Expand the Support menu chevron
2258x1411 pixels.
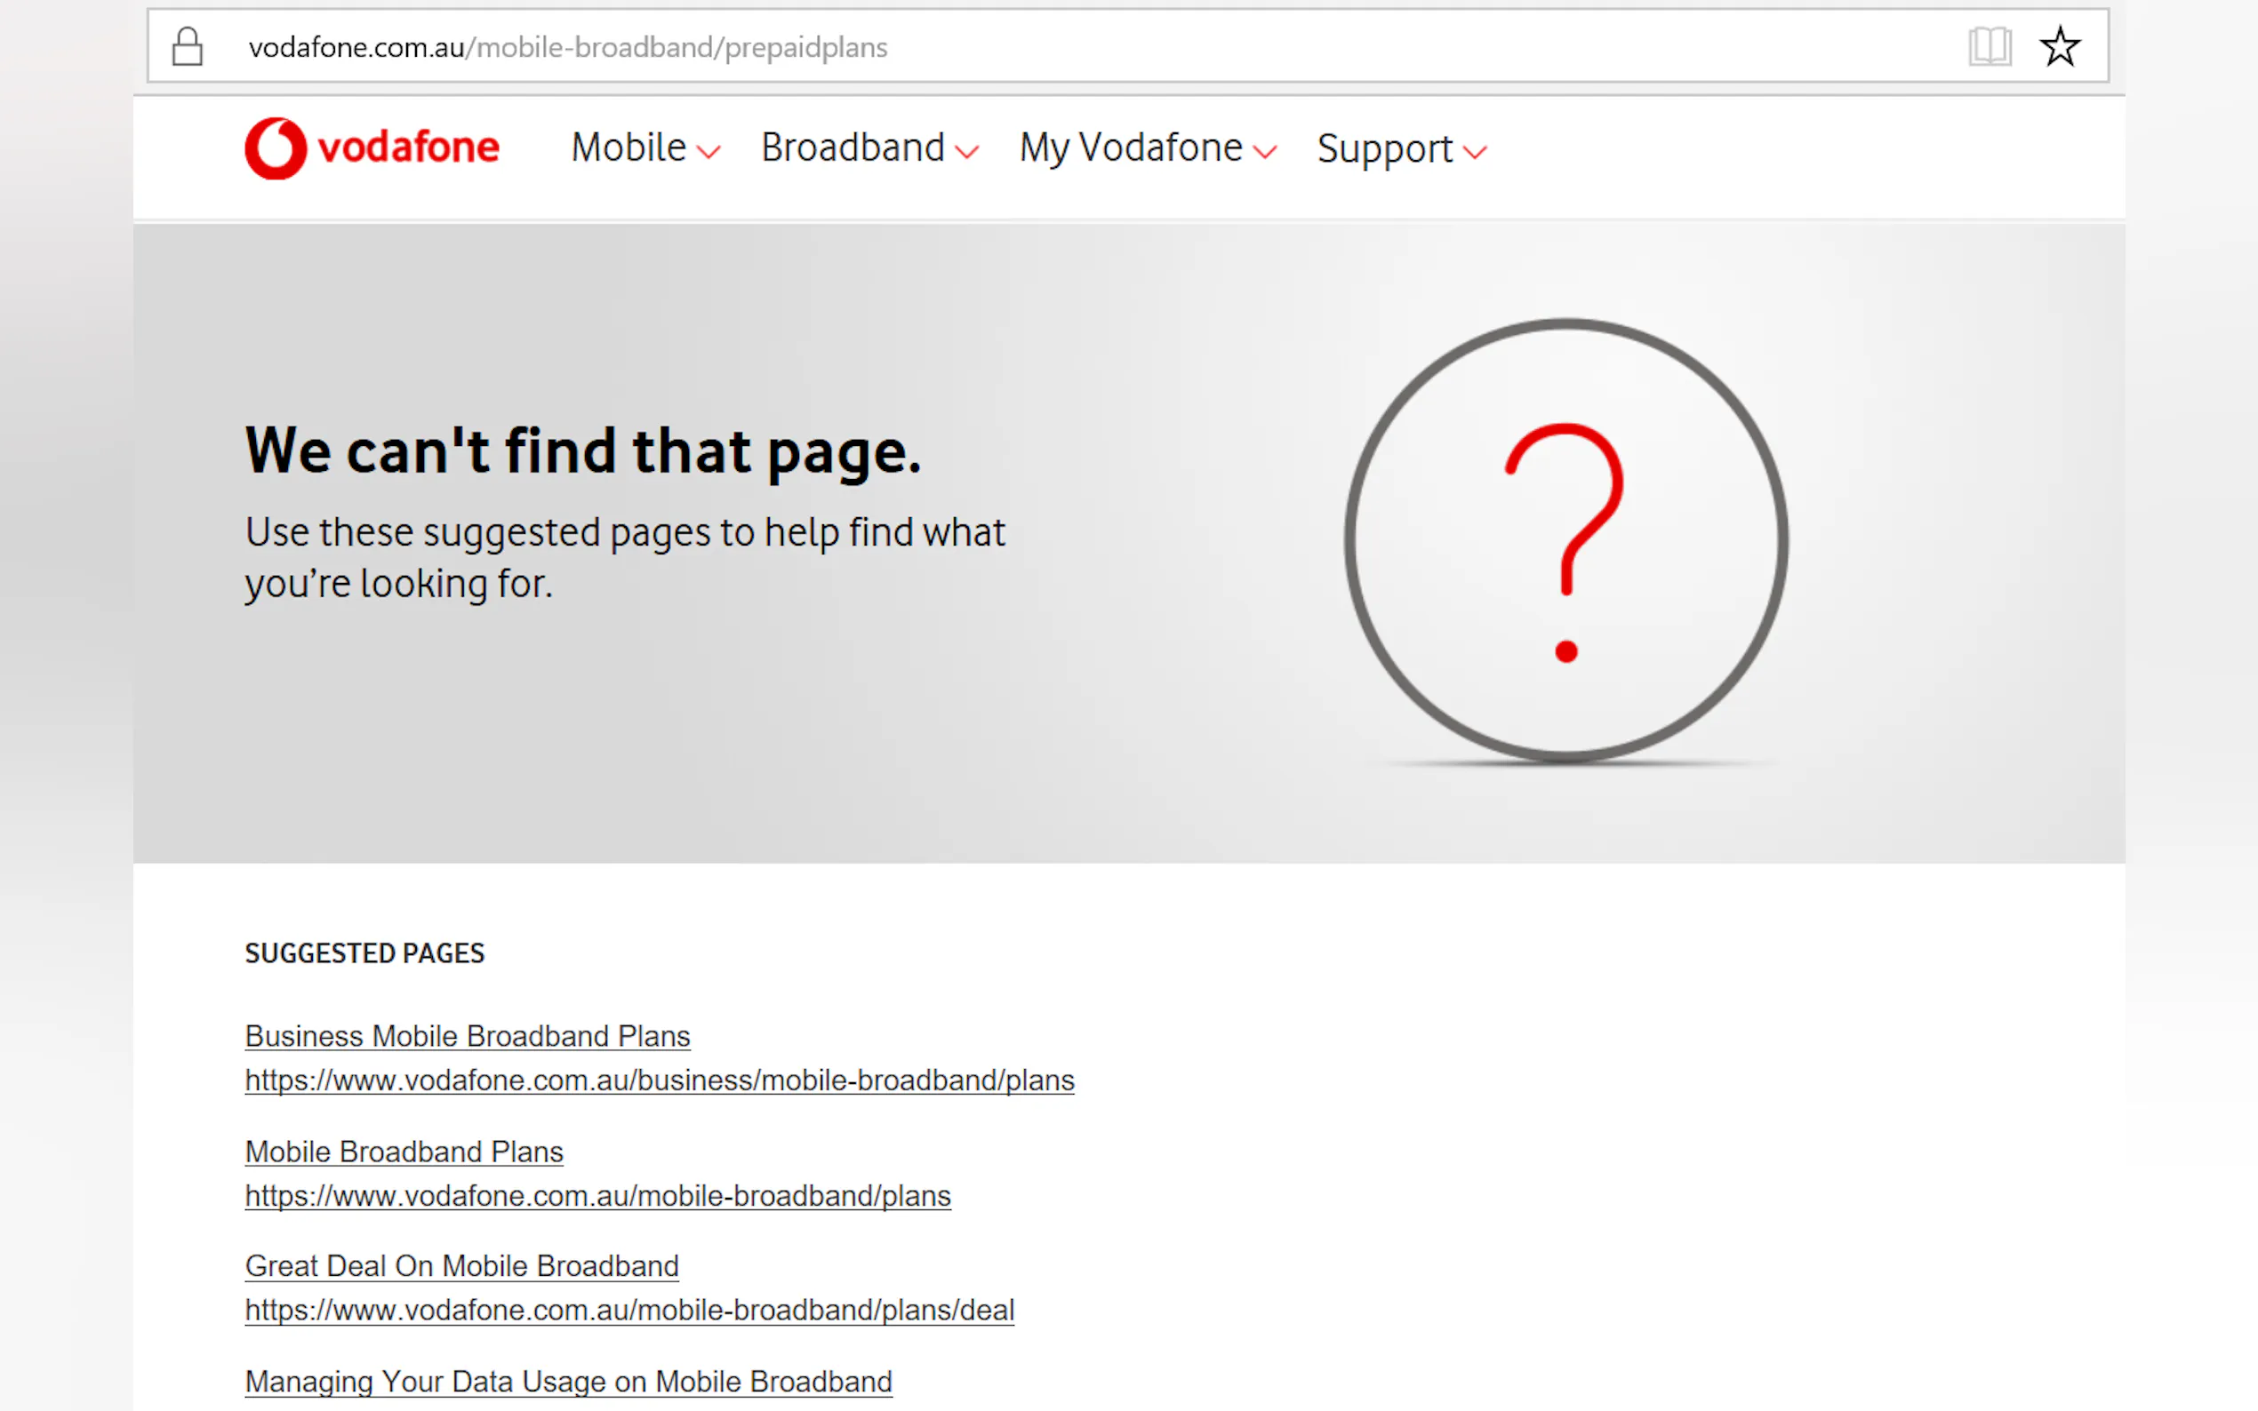(x=1475, y=152)
